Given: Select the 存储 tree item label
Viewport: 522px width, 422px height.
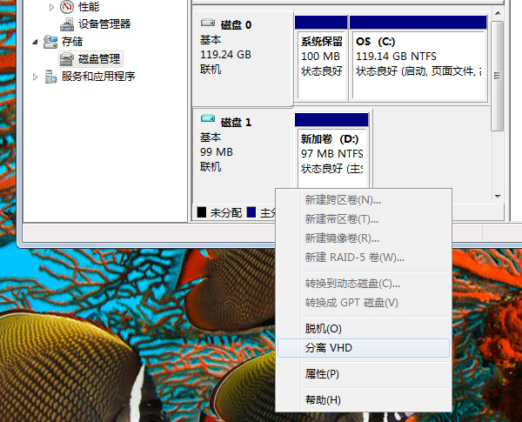Looking at the screenshot, I should coord(72,42).
